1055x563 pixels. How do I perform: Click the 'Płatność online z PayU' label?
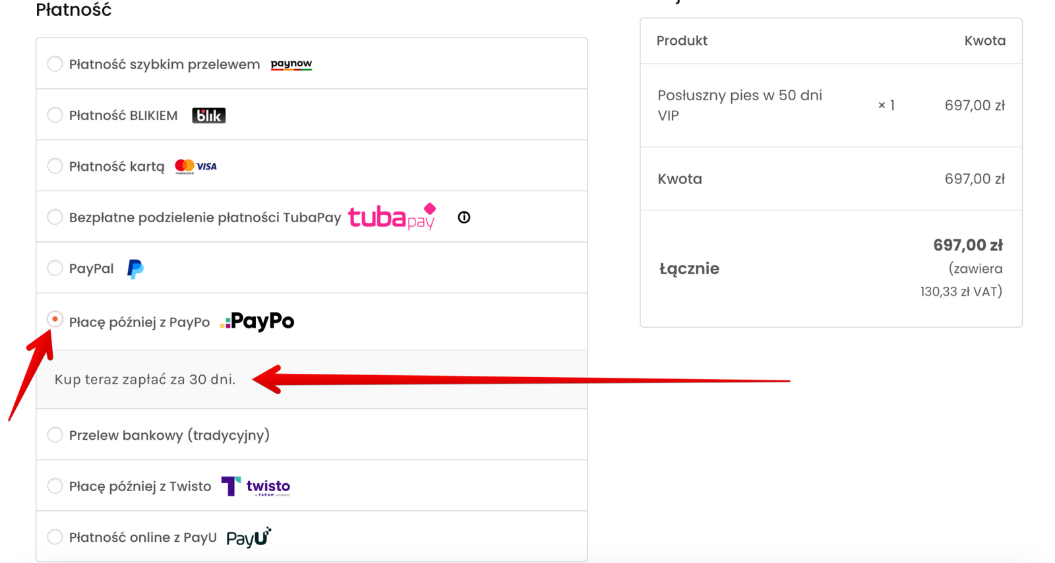tap(142, 538)
